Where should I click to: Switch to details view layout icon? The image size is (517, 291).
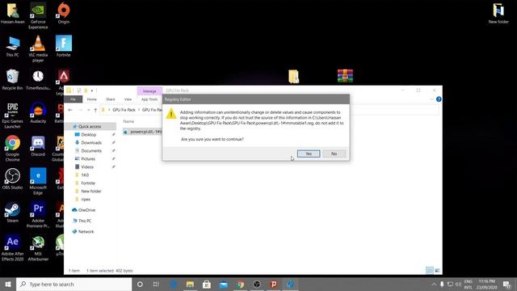click(x=429, y=271)
